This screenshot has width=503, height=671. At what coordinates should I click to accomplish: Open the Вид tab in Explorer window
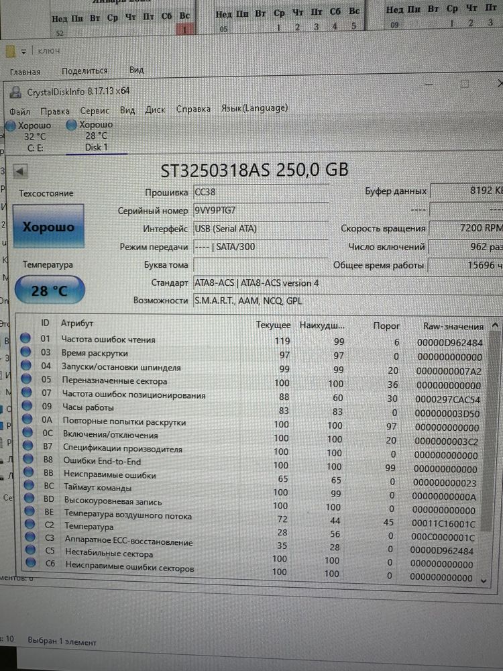pos(136,70)
